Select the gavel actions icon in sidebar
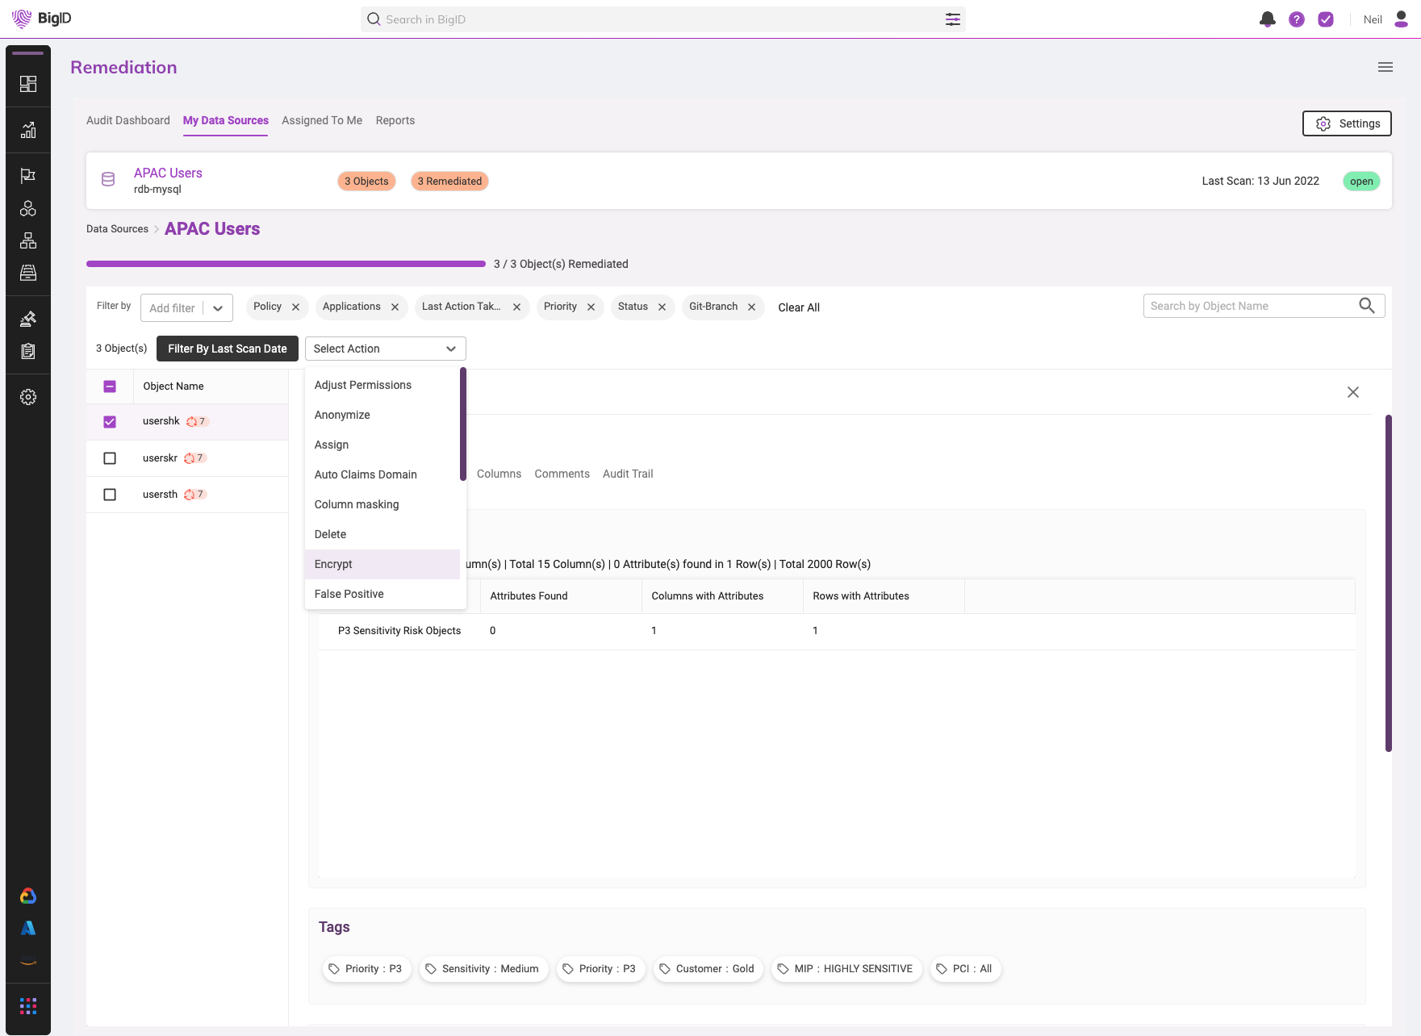This screenshot has width=1421, height=1036. [28, 318]
